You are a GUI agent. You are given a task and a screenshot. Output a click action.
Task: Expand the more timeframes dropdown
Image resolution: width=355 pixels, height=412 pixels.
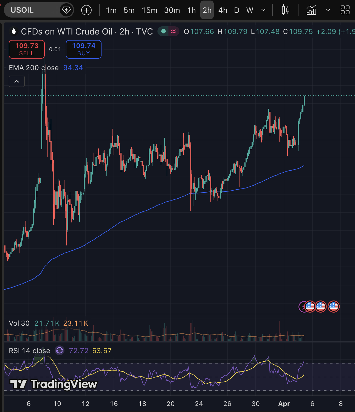[263, 10]
